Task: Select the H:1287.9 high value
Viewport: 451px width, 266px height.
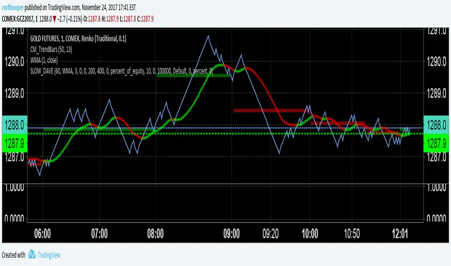Action: 110,19
